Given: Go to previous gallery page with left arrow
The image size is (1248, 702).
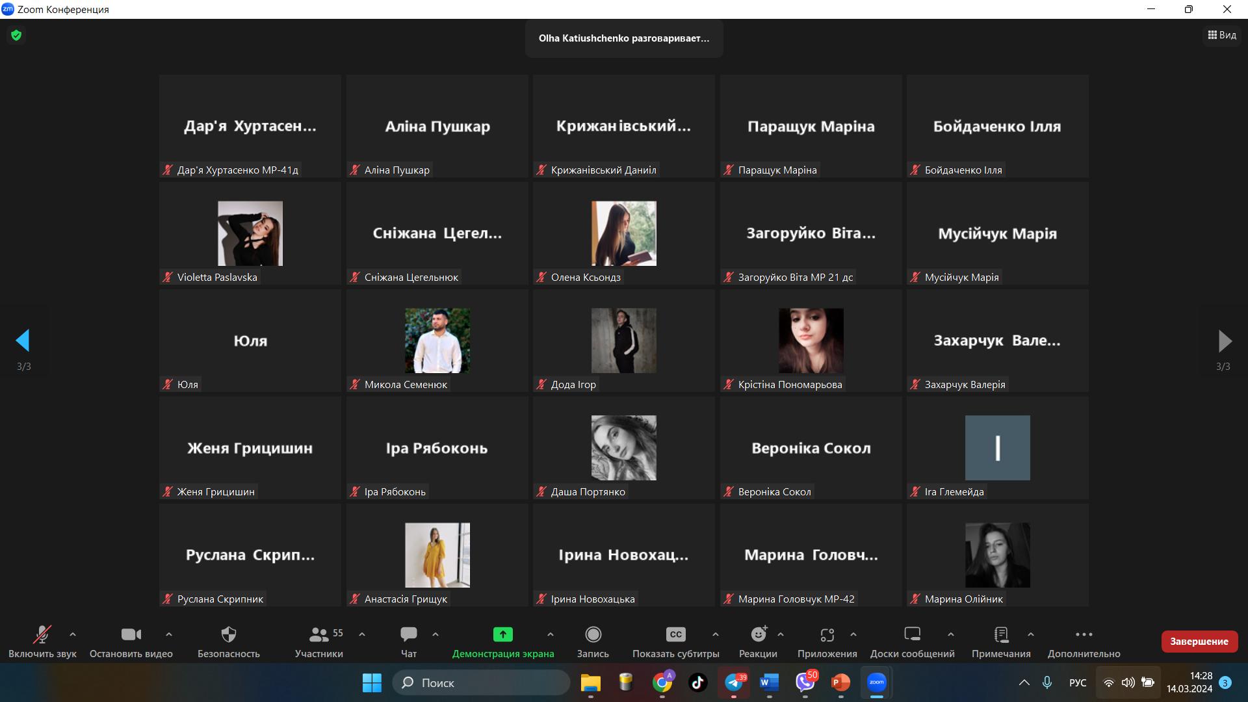Looking at the screenshot, I should point(23,341).
